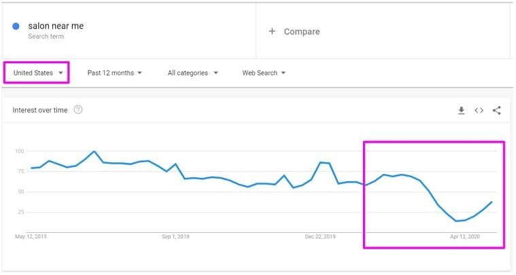Screen dimensions: 516x275
Task: Click the chart peak near 100
Action: pos(94,151)
